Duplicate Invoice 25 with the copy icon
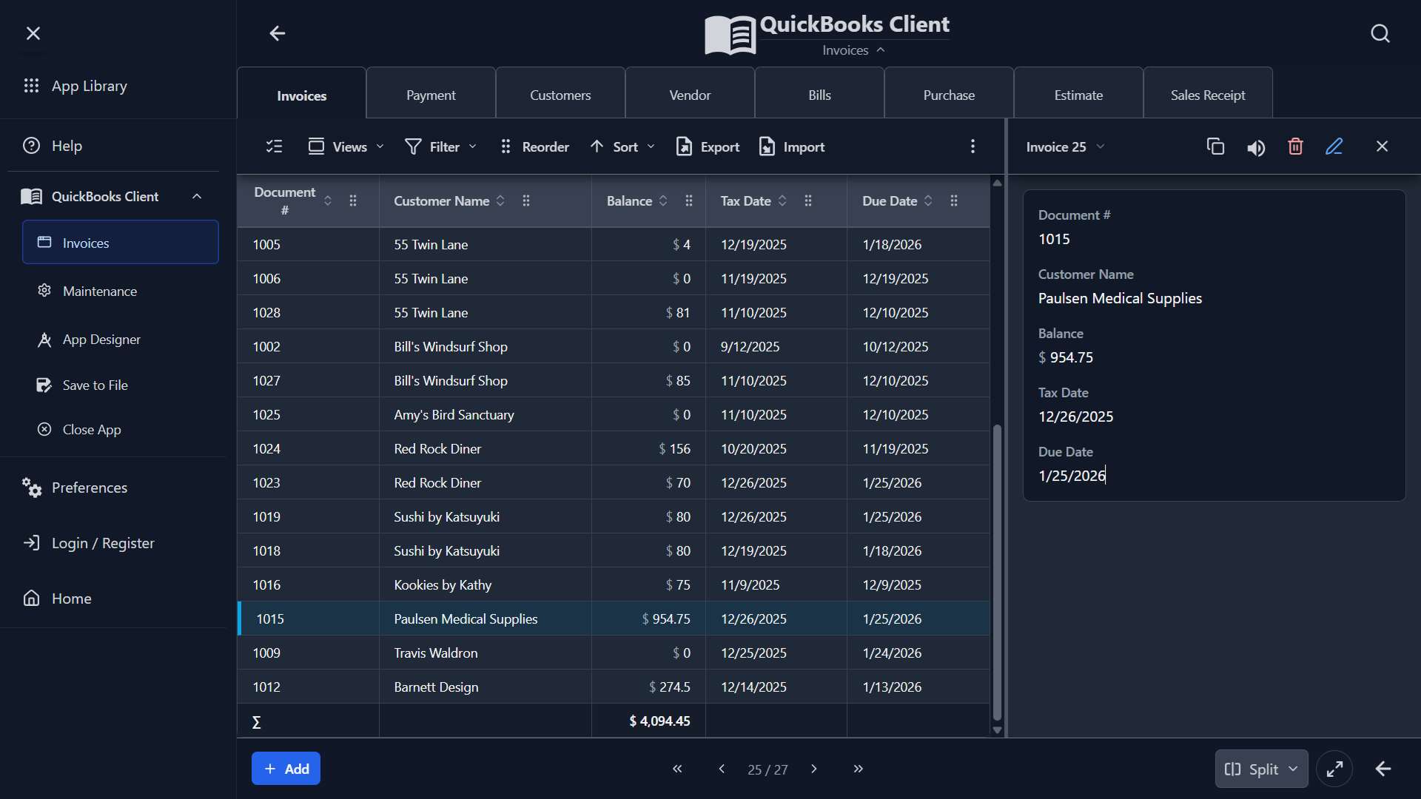The image size is (1421, 799). [x=1215, y=146]
